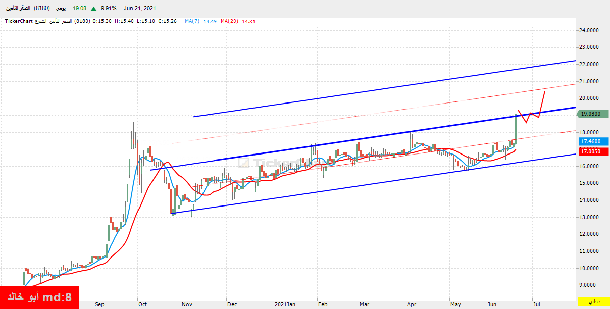
Task: Click the 21.0000 price axis label
Action: (x=589, y=81)
